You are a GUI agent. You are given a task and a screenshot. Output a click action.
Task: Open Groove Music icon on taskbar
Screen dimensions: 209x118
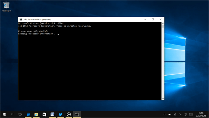tap(69, 114)
